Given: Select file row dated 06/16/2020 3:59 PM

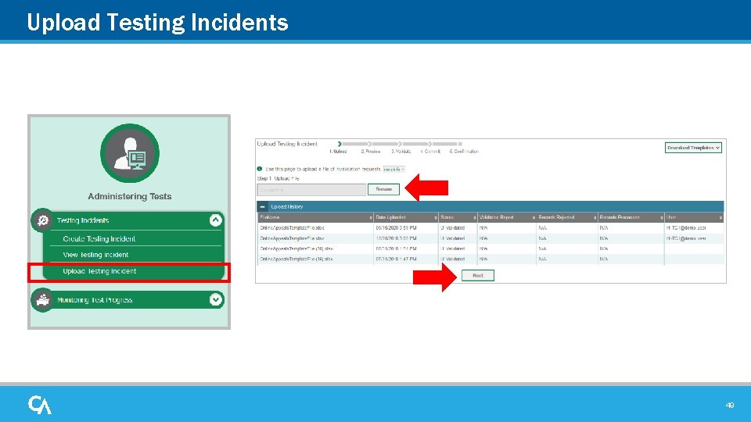Looking at the screenshot, I should [x=490, y=227].
